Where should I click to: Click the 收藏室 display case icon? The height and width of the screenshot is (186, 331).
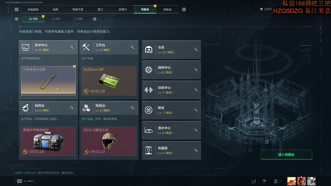149,150
